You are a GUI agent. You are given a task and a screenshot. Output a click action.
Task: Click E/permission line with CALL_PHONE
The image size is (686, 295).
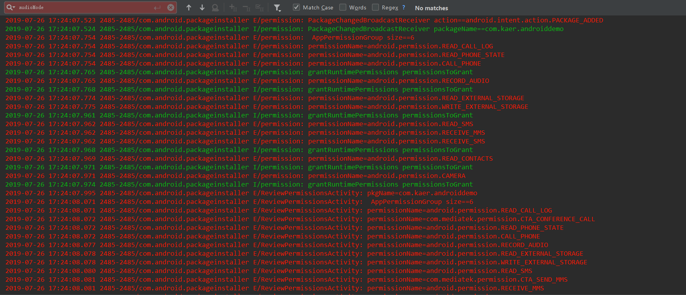[x=243, y=63]
